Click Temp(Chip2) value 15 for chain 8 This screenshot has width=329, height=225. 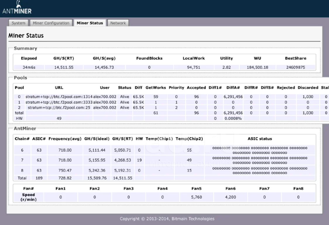click(189, 171)
